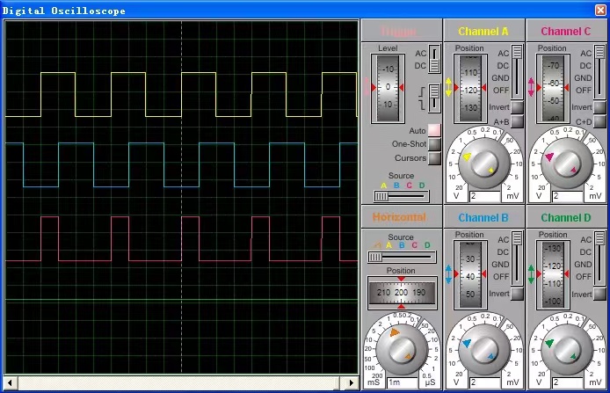
Task: Click the Channel C header label
Action: tap(566, 31)
